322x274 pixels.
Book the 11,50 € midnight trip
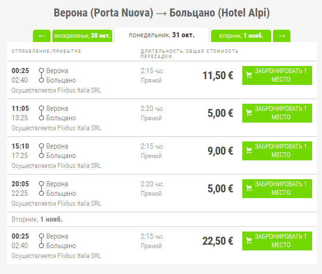tap(277, 75)
